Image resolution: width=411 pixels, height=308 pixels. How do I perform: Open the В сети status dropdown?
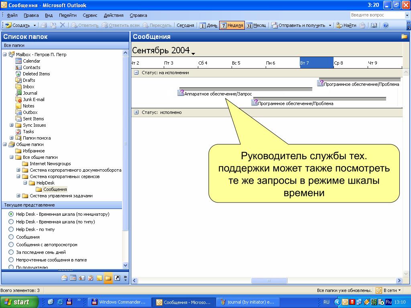[399, 290]
